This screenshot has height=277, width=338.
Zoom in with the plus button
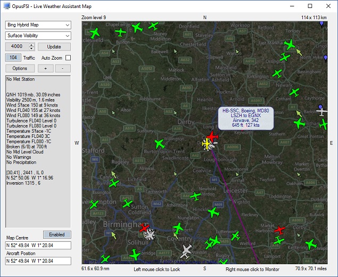coord(45,68)
